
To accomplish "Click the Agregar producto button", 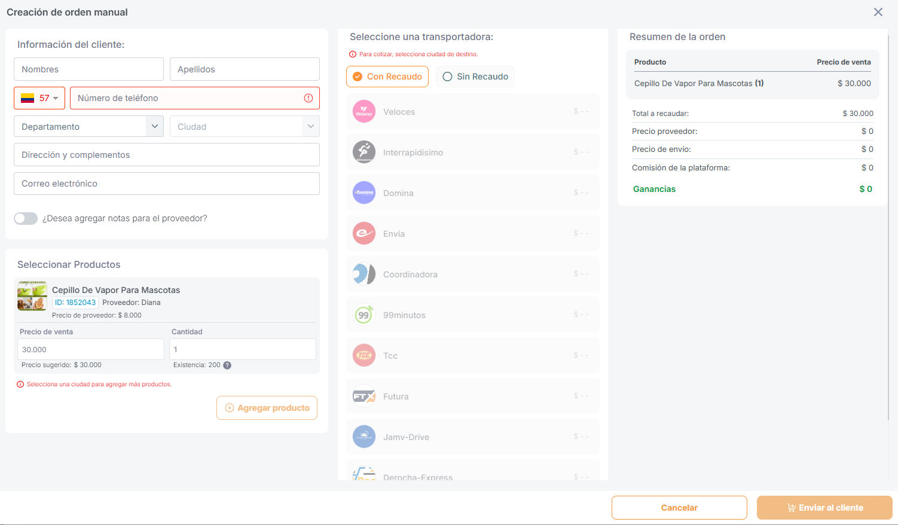I will (x=267, y=408).
